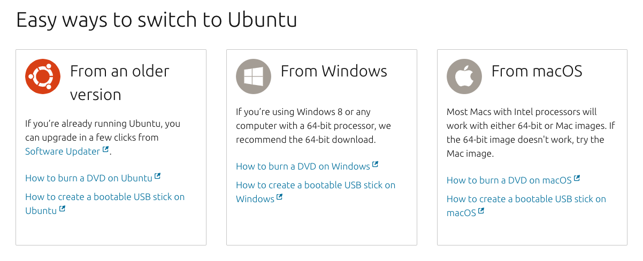Click the From Windows card heading
Image resolution: width=643 pixels, height=261 pixels.
click(x=334, y=71)
